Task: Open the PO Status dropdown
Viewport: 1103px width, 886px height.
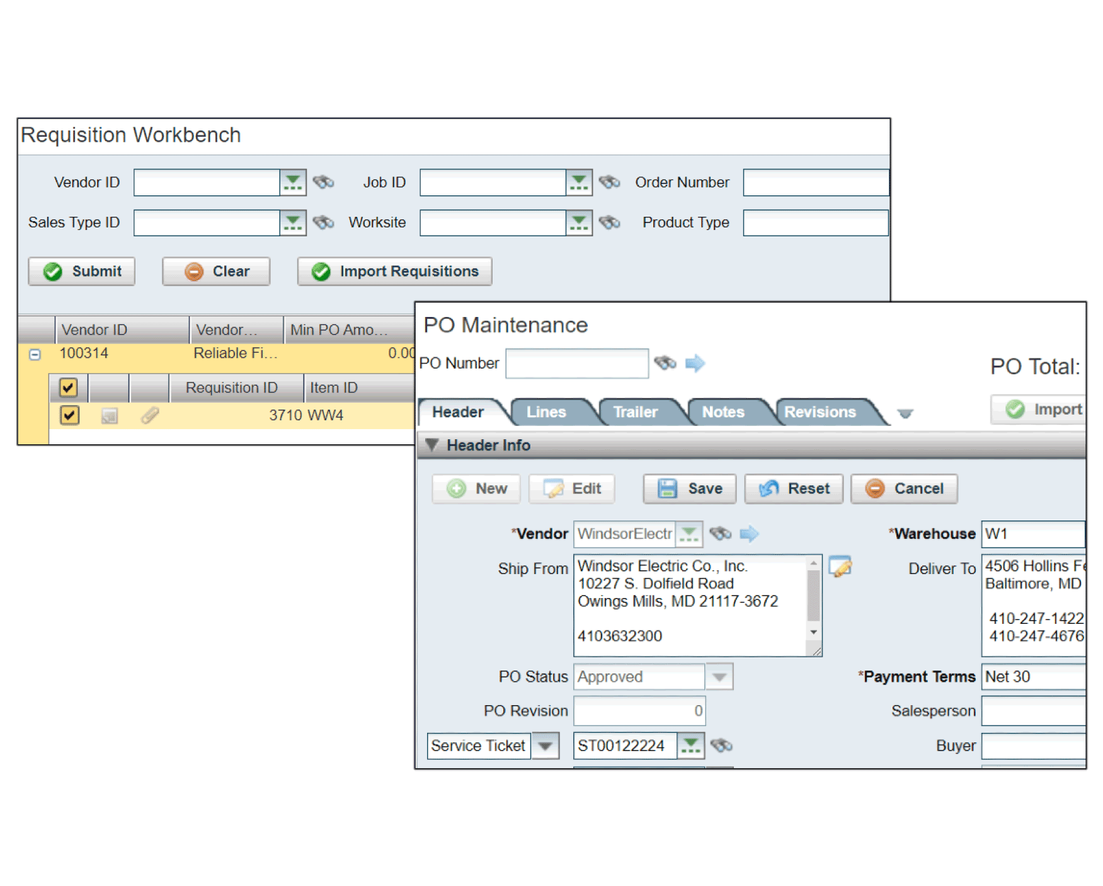Action: point(719,677)
